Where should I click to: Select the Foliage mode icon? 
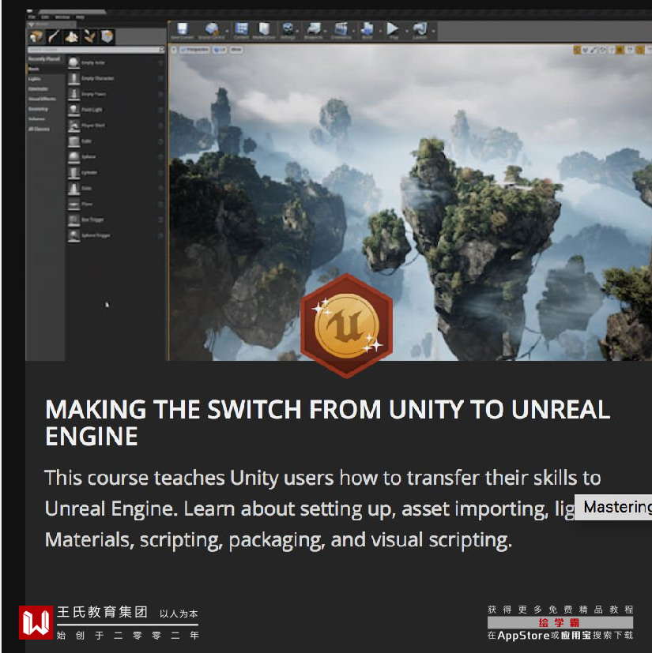(89, 36)
